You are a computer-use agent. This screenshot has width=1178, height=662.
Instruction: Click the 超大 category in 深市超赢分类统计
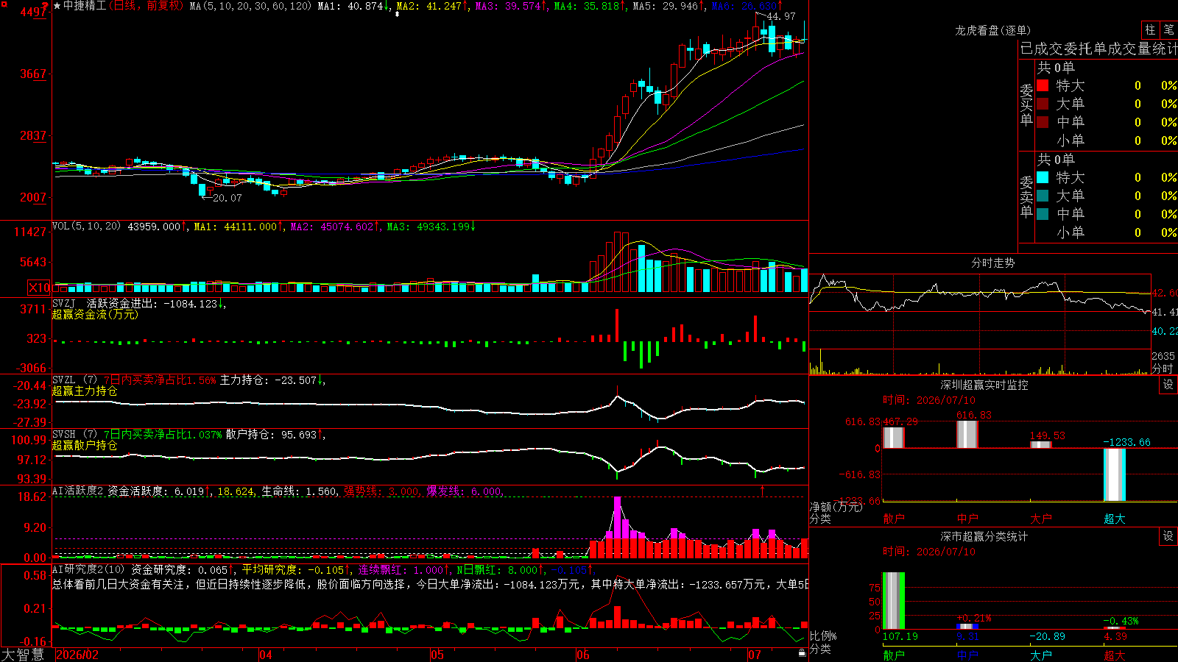tap(1115, 655)
